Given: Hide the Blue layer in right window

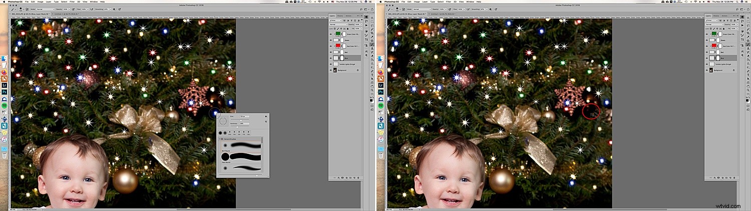Looking at the screenshot, I should click(x=707, y=58).
